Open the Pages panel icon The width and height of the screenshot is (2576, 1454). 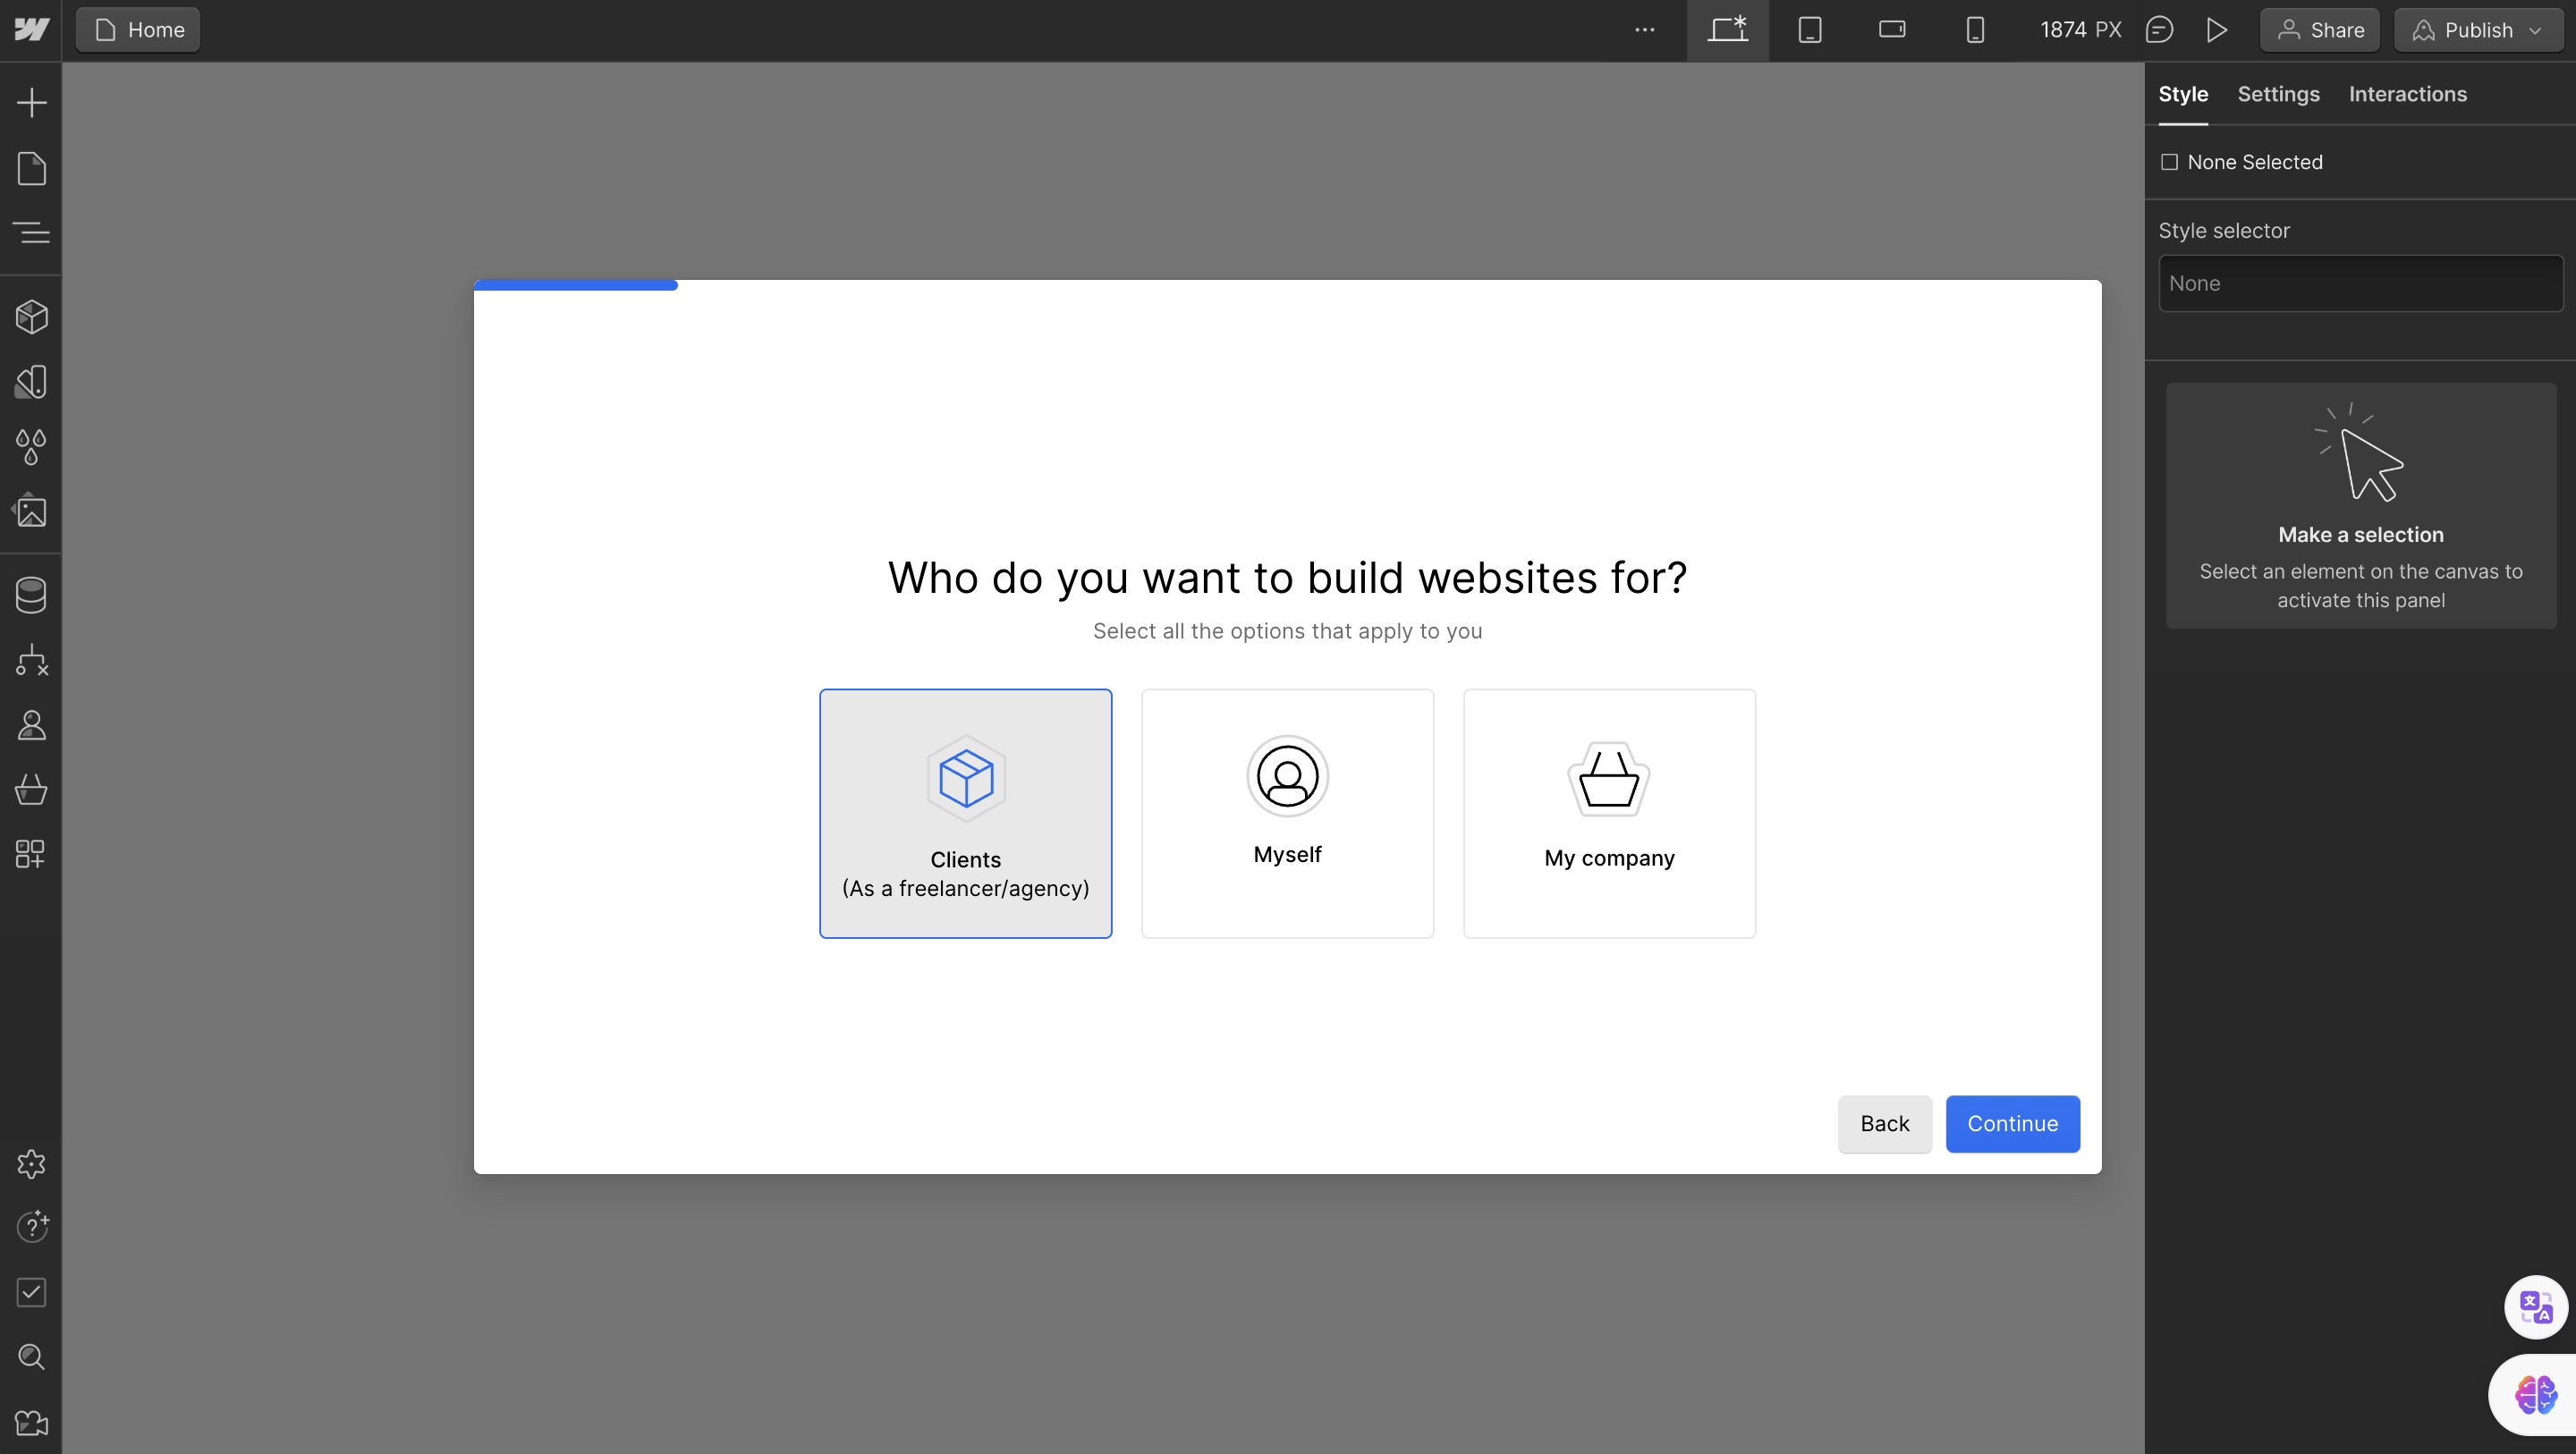tap(31, 168)
